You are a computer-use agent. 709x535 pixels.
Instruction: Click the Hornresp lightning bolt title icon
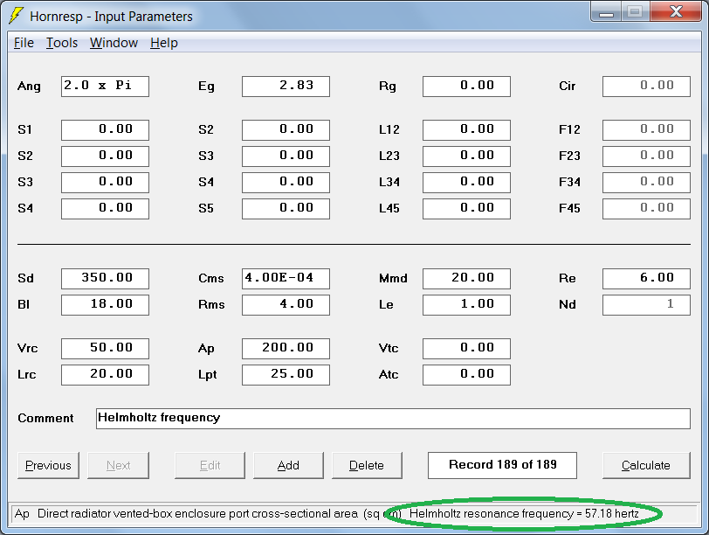point(16,16)
